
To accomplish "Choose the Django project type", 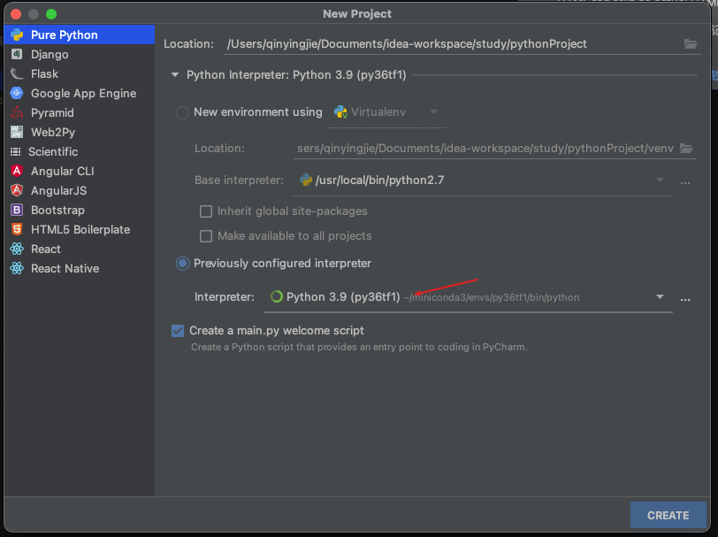I will pyautogui.click(x=80, y=55).
